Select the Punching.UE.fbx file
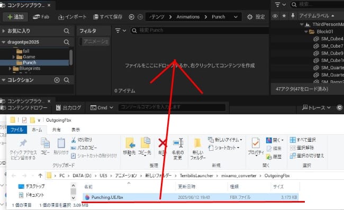Viewport: 344px width, 210px height. pos(191,197)
